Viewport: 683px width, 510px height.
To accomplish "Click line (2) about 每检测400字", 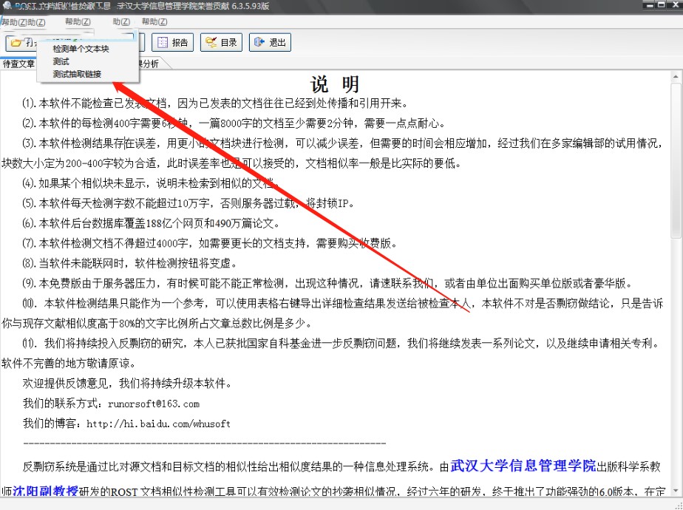I will point(234,123).
